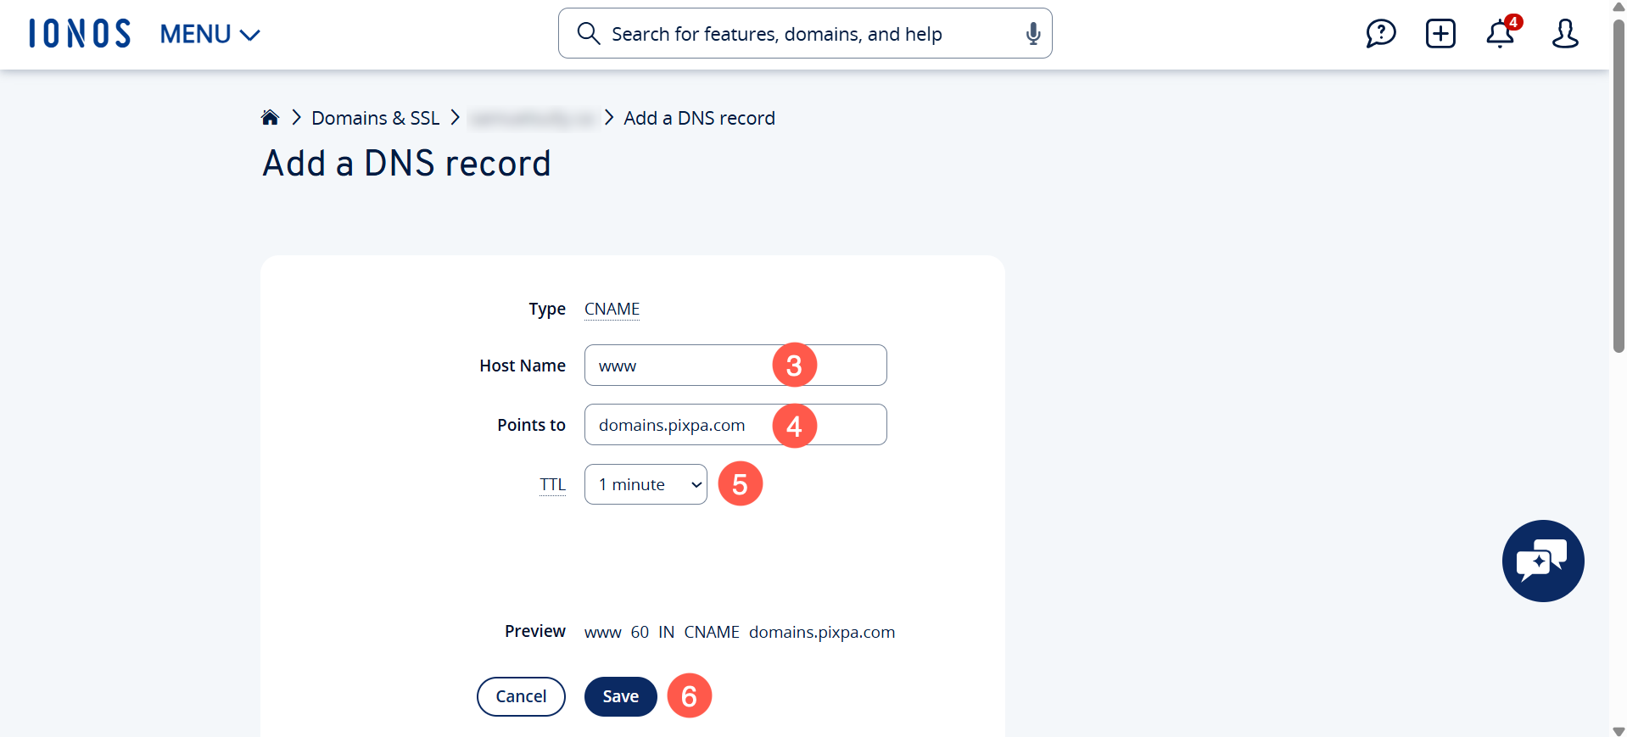Click the underlined TTL label

552,484
